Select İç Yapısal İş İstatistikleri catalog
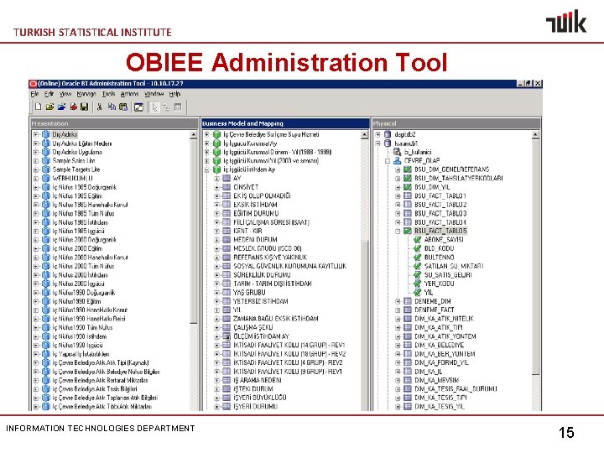 [x=81, y=354]
